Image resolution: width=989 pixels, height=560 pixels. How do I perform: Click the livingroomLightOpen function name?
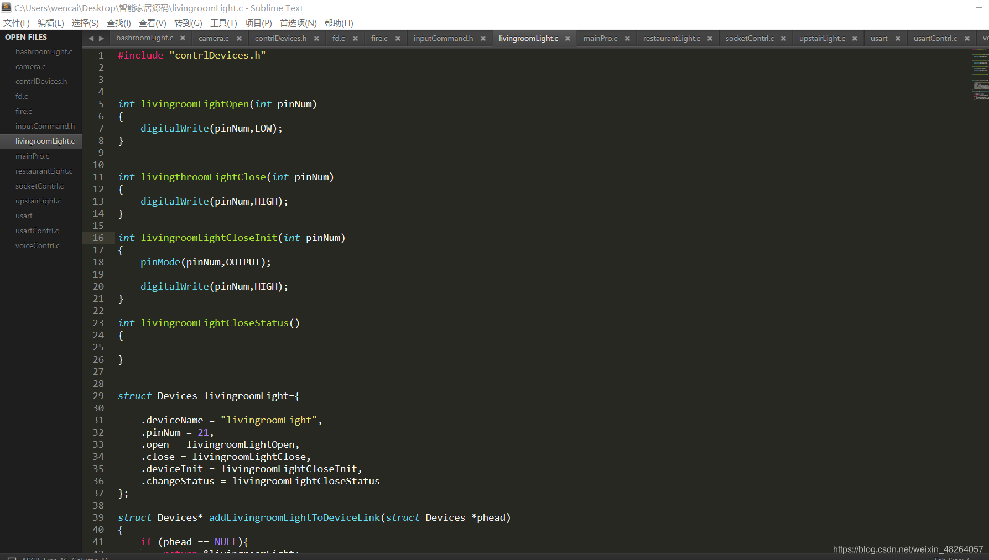tap(195, 104)
